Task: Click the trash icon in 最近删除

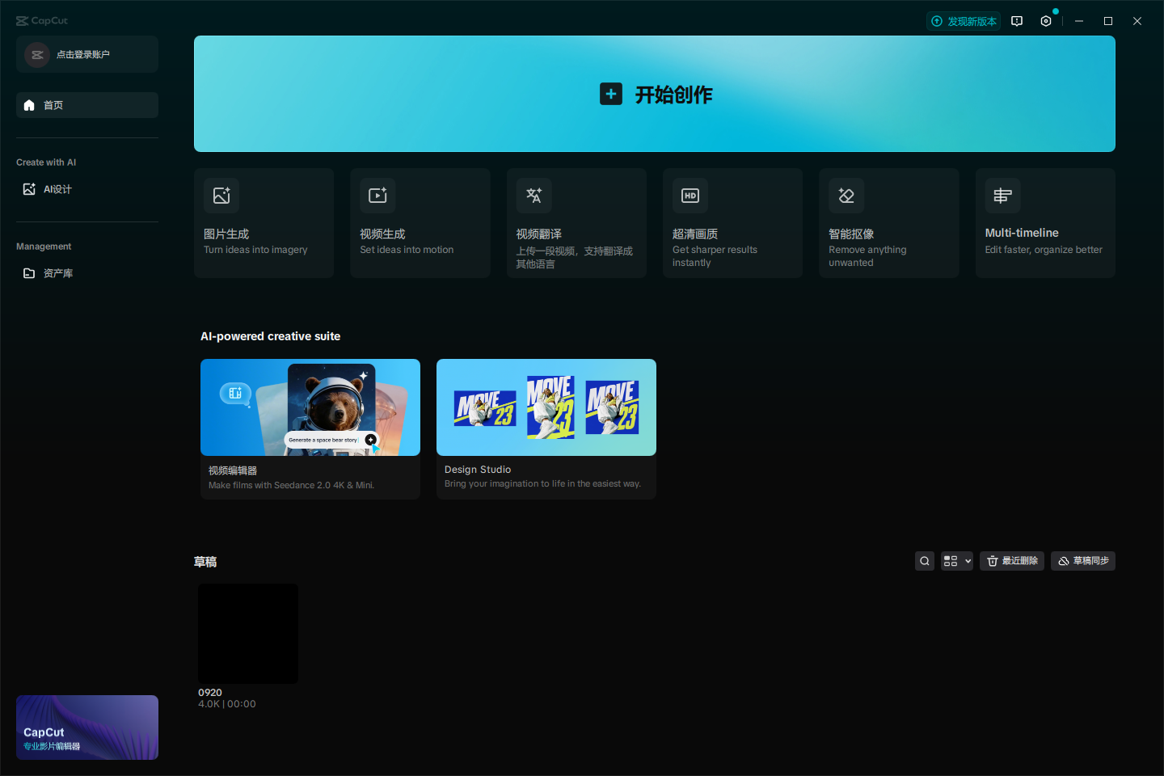Action: (993, 561)
